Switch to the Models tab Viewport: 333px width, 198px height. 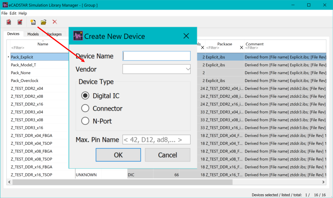33,34
